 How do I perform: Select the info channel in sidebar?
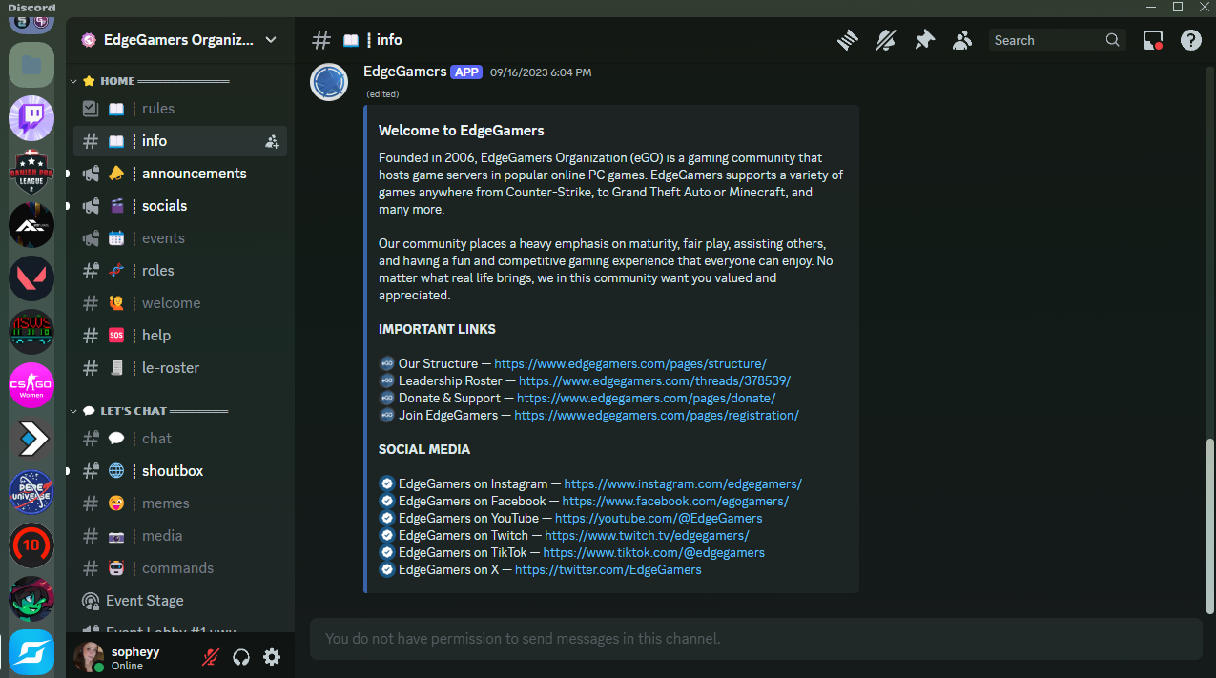[x=180, y=141]
